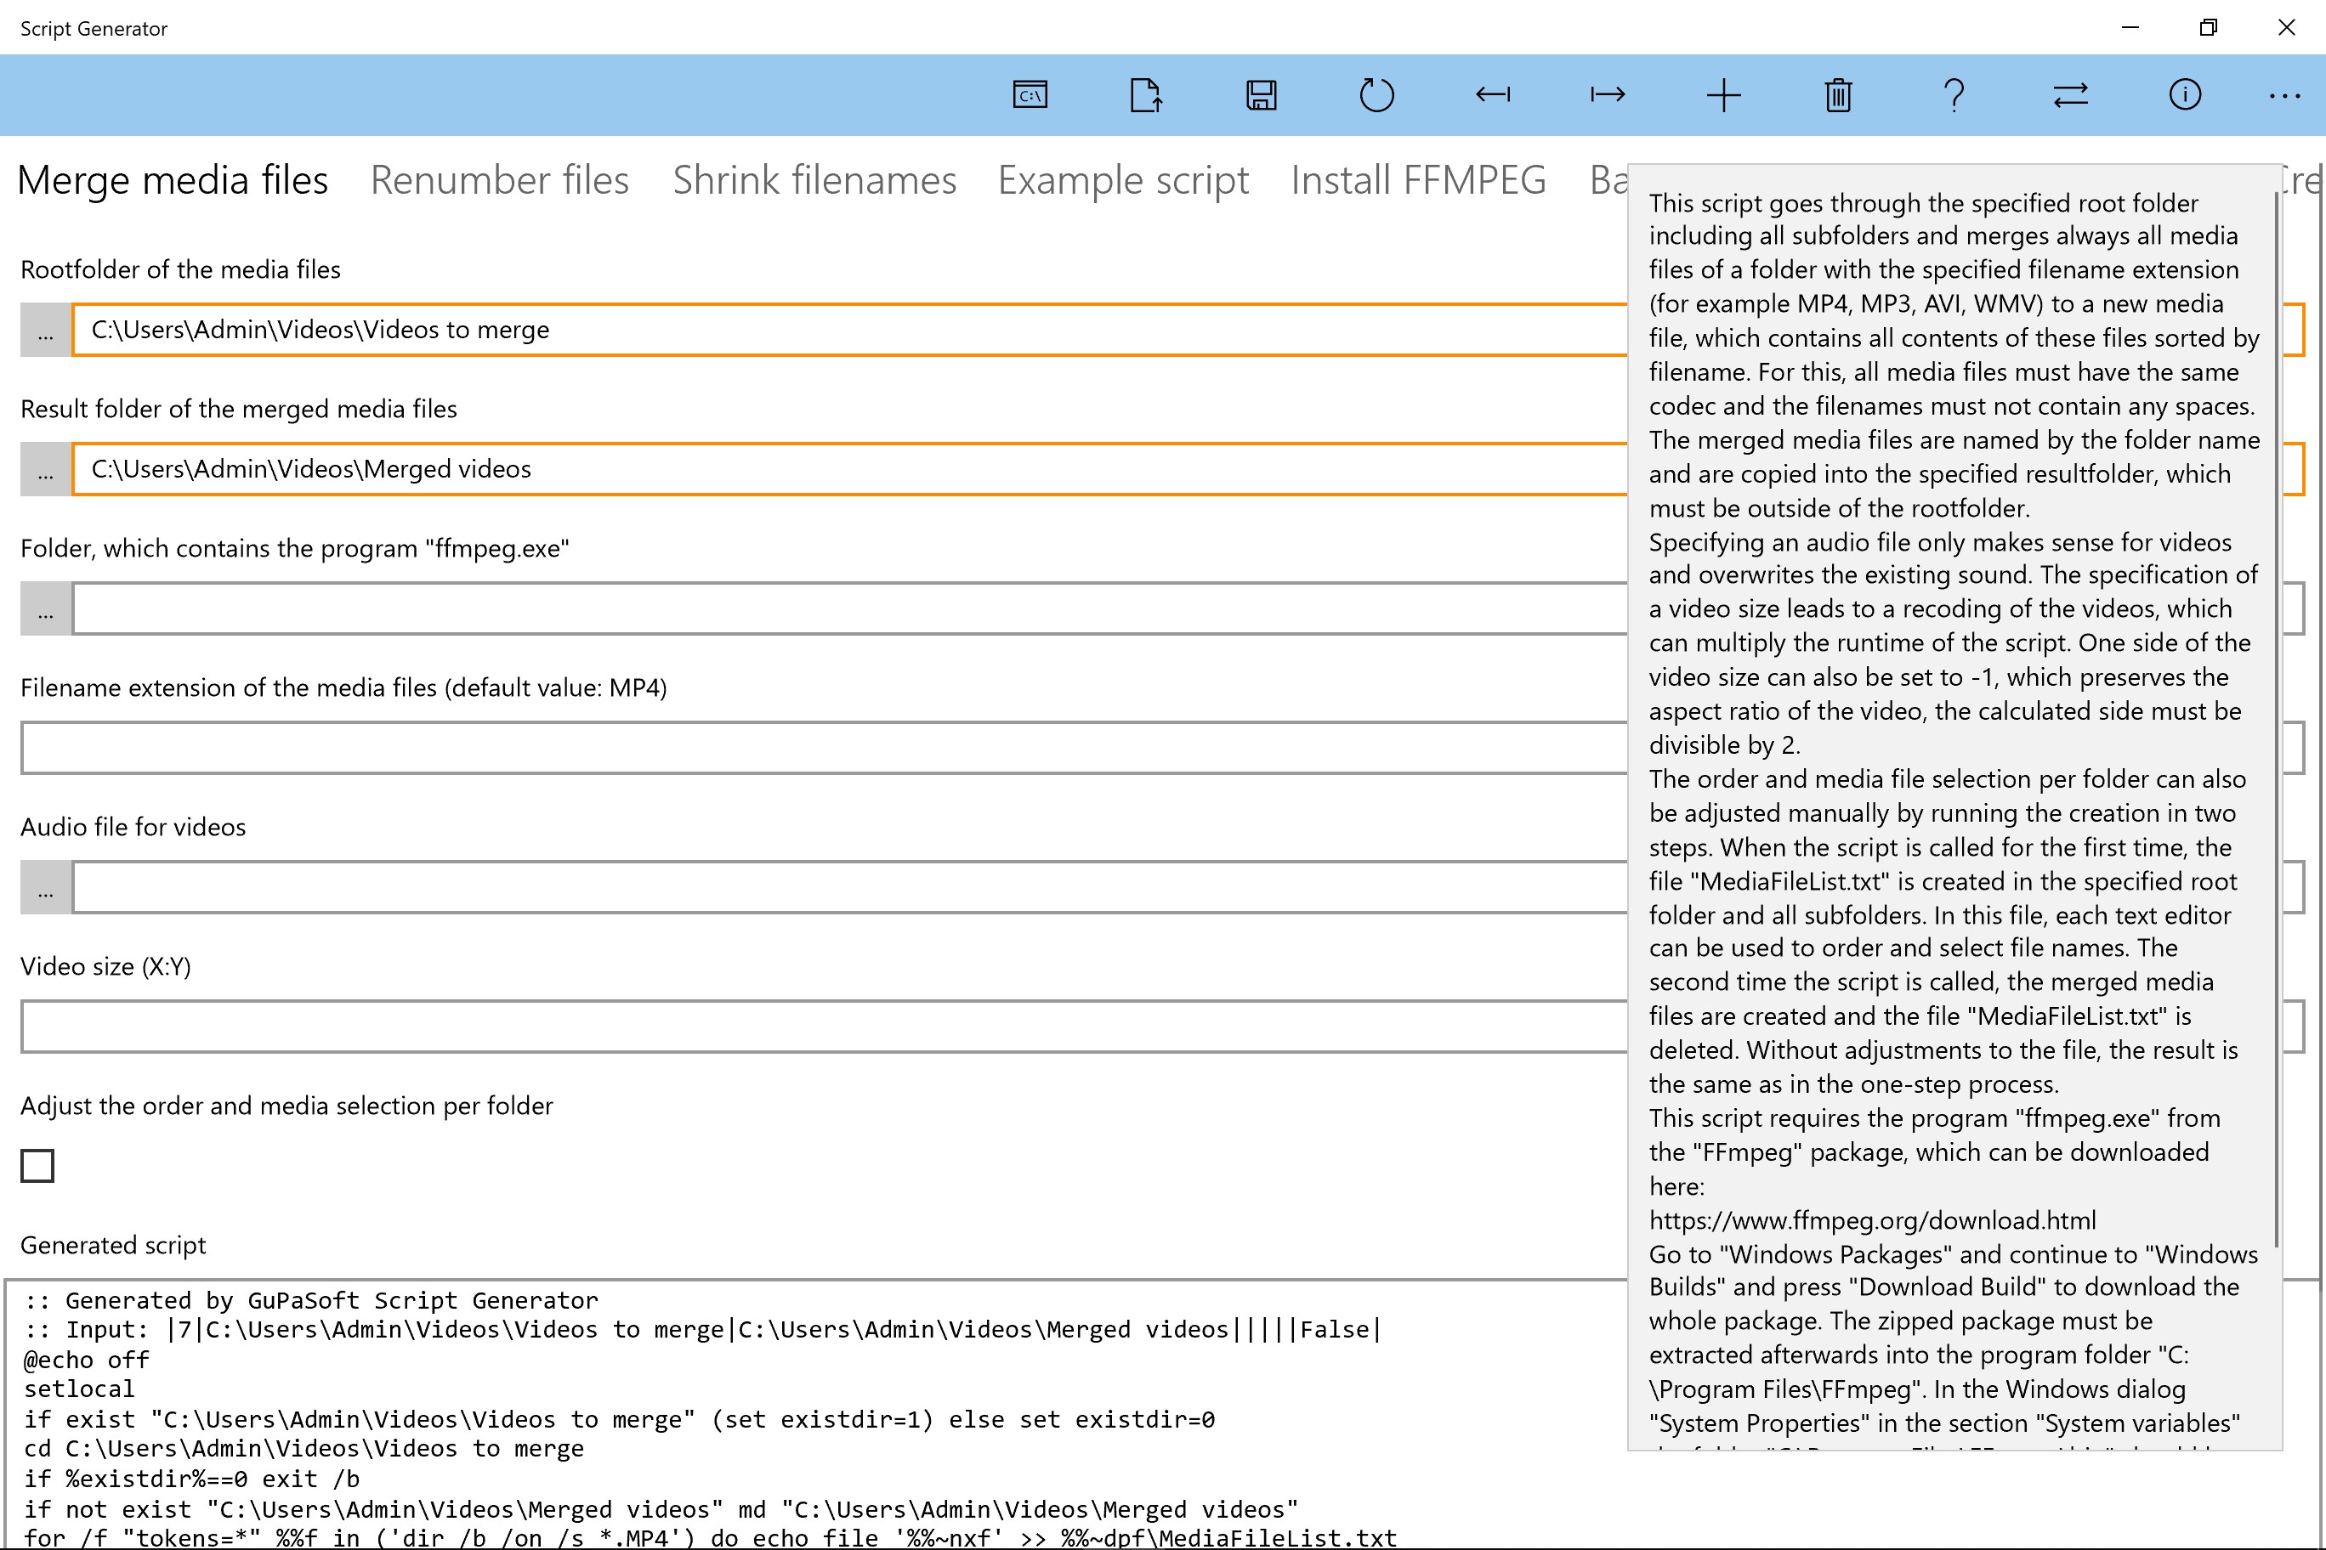Viewport: 2326px width, 1550px height.
Task: Click the export script file icon
Action: tap(1145, 95)
